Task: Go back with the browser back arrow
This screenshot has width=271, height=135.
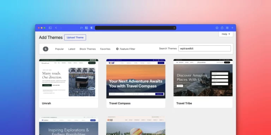Action: click(56, 28)
